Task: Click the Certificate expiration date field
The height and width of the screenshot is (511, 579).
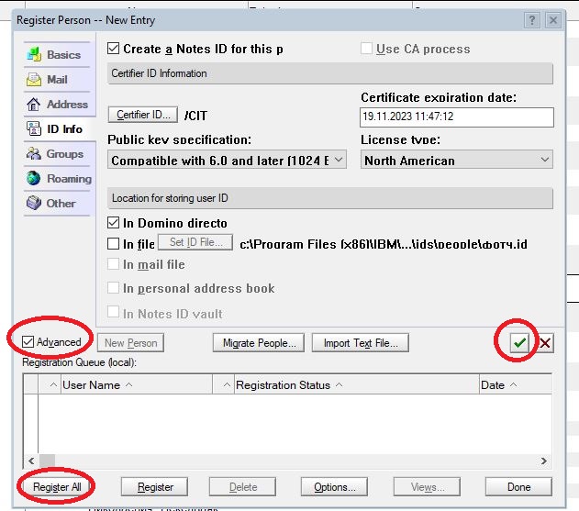Action: [x=456, y=117]
